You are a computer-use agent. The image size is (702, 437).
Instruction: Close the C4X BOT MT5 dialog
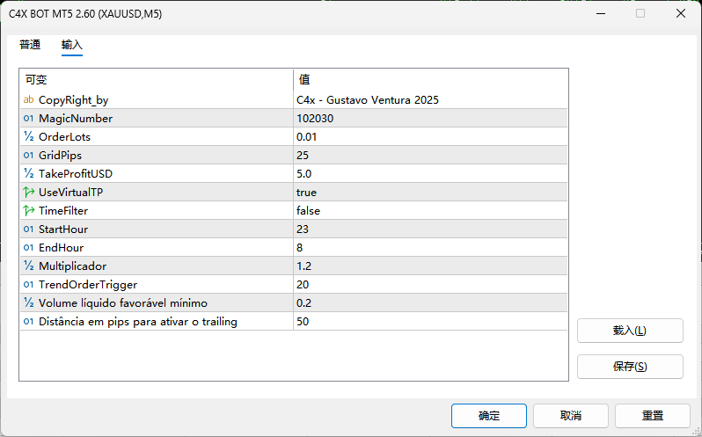point(681,13)
